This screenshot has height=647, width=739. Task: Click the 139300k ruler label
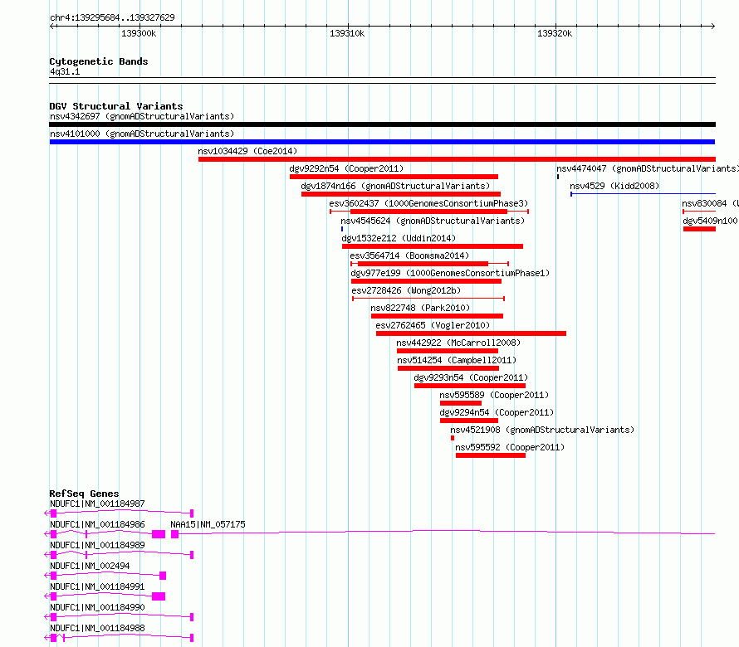139,33
